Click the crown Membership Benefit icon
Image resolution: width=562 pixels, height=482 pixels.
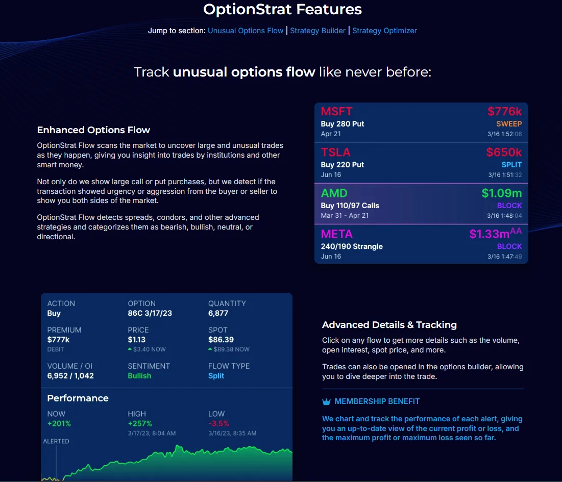[x=327, y=401]
